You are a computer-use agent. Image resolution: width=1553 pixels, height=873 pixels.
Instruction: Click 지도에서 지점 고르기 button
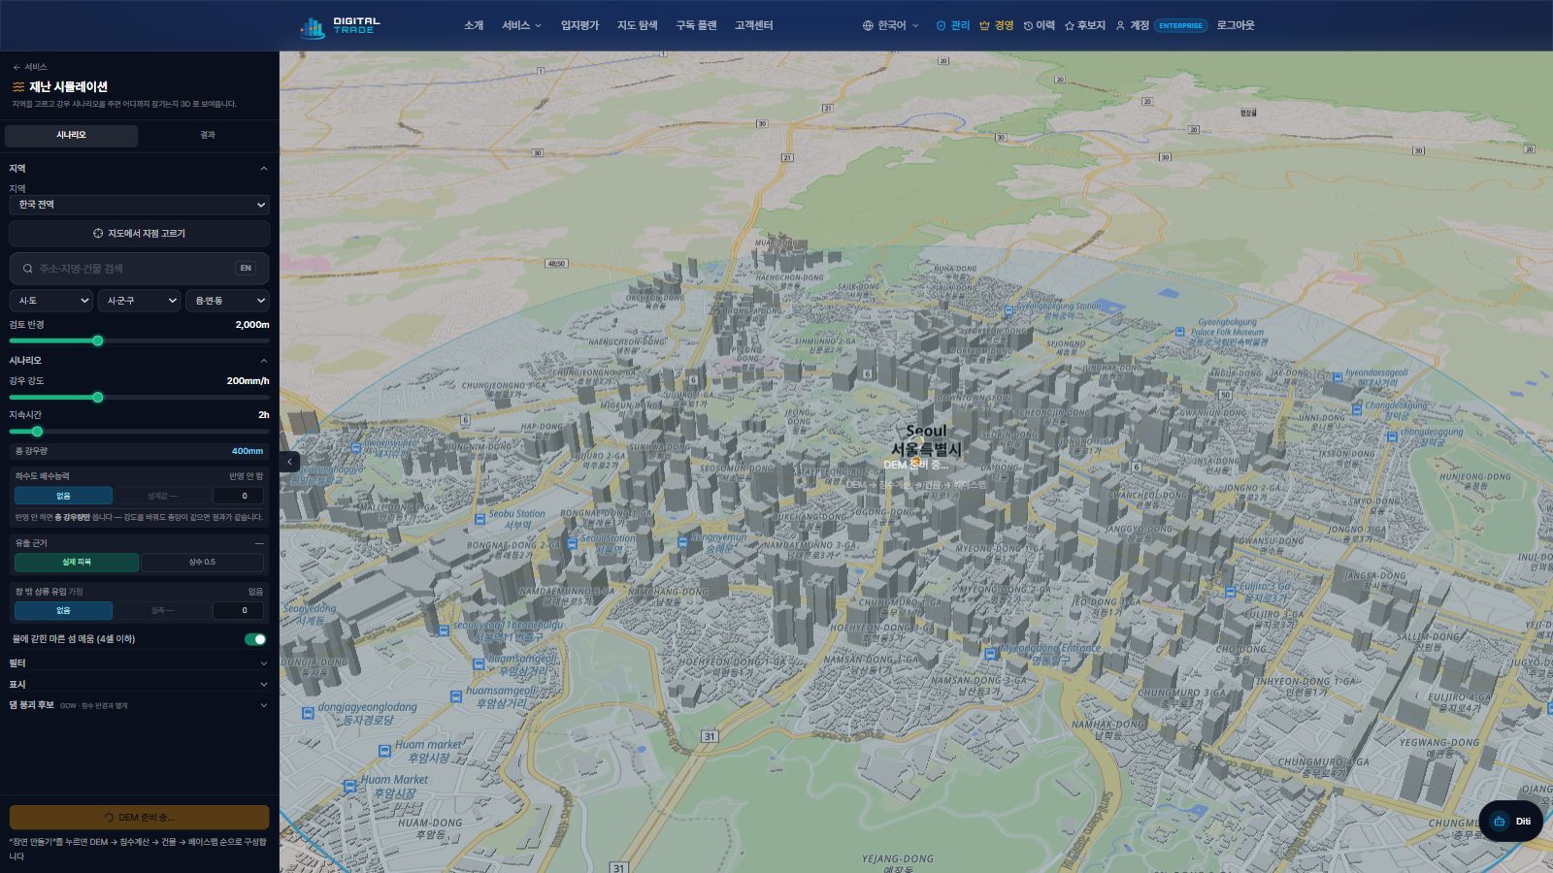[139, 234]
